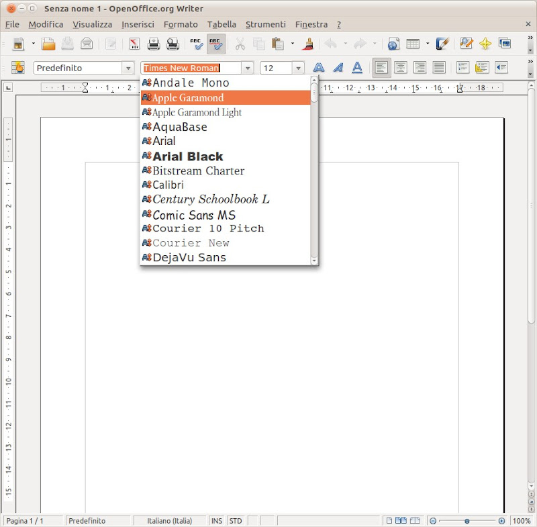Choose Arial Black in the font list
Viewport: 537px width, 527px height.
click(187, 156)
